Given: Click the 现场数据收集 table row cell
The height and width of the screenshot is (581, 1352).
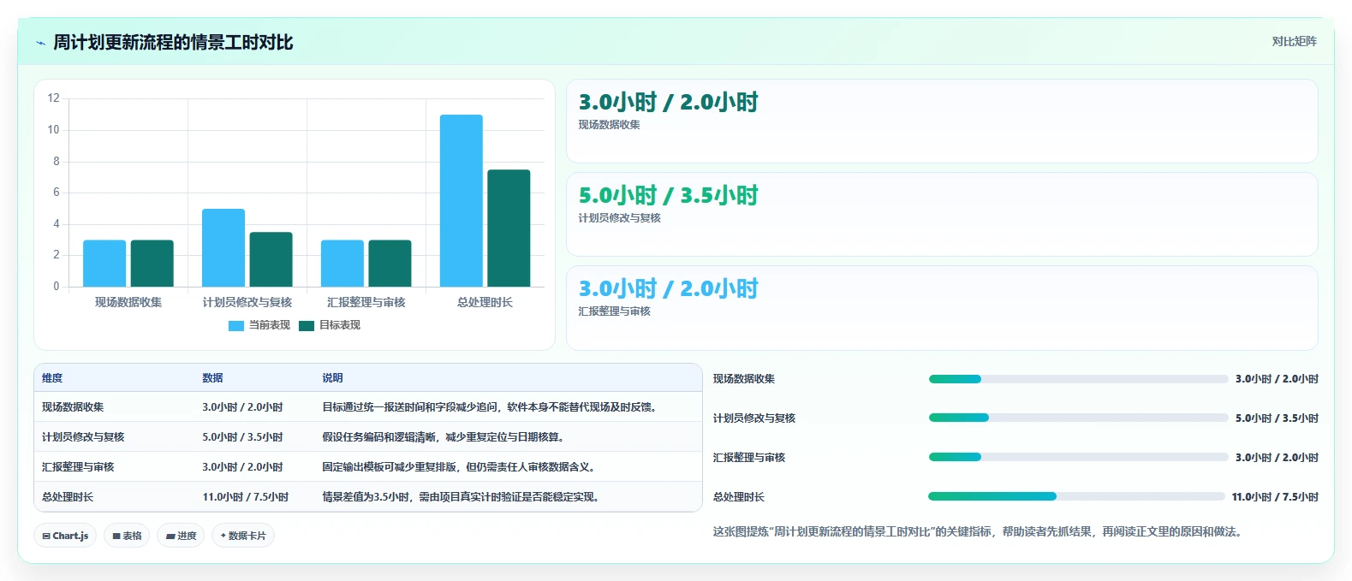Looking at the screenshot, I should pyautogui.click(x=73, y=407).
